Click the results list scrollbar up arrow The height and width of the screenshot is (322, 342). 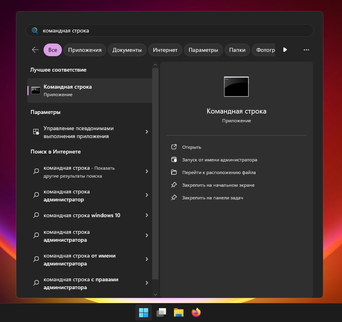coord(155,65)
